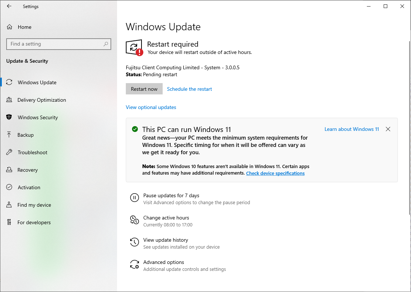Click the For developers tools icon
This screenshot has height=292, width=411.
(9, 222)
